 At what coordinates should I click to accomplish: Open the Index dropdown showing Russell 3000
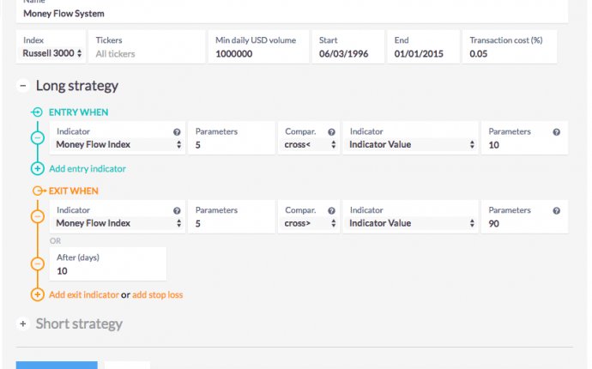click(51, 53)
